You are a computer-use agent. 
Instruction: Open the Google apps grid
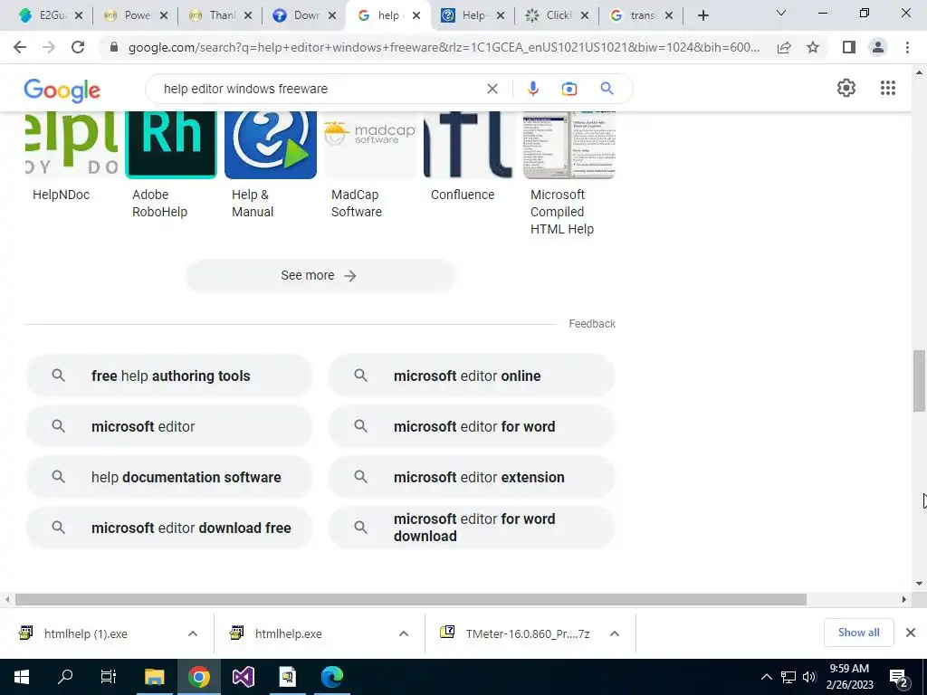pyautogui.click(x=888, y=88)
